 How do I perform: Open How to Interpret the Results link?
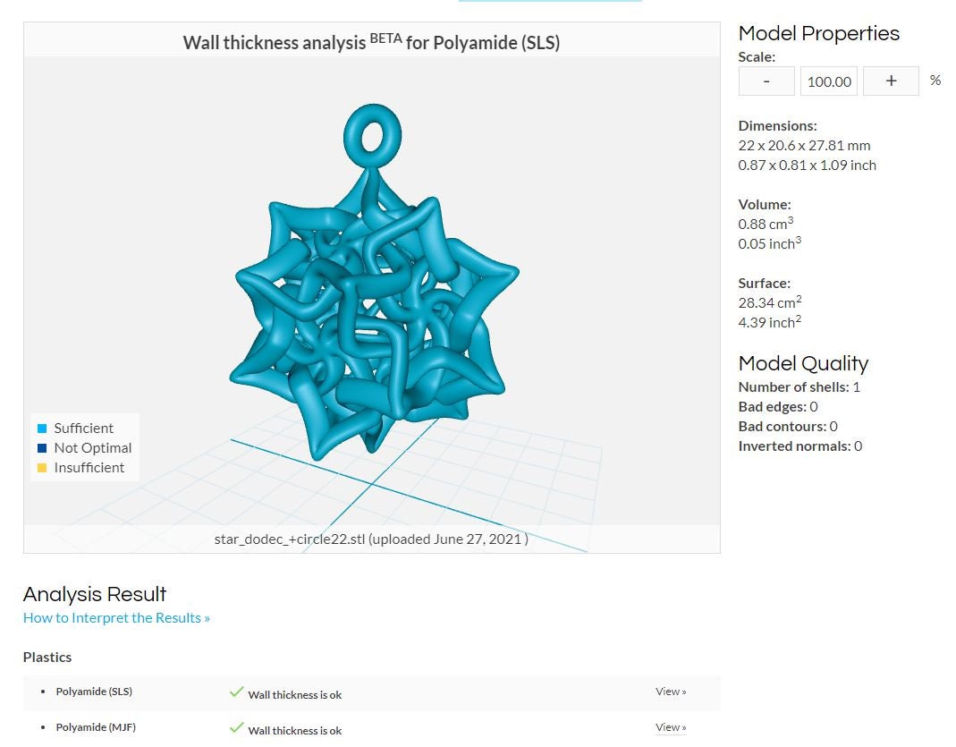(116, 617)
